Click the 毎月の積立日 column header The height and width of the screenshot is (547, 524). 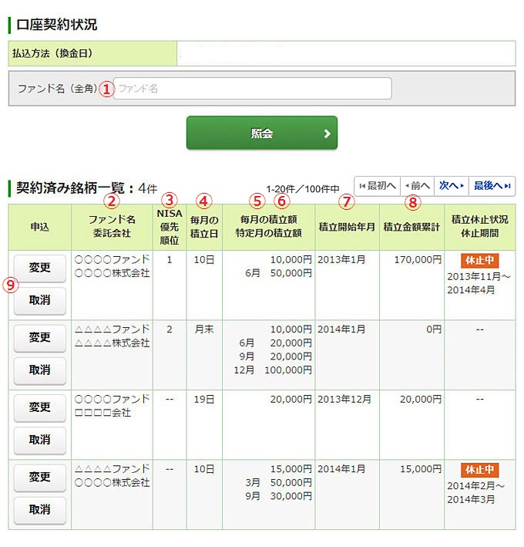204,227
